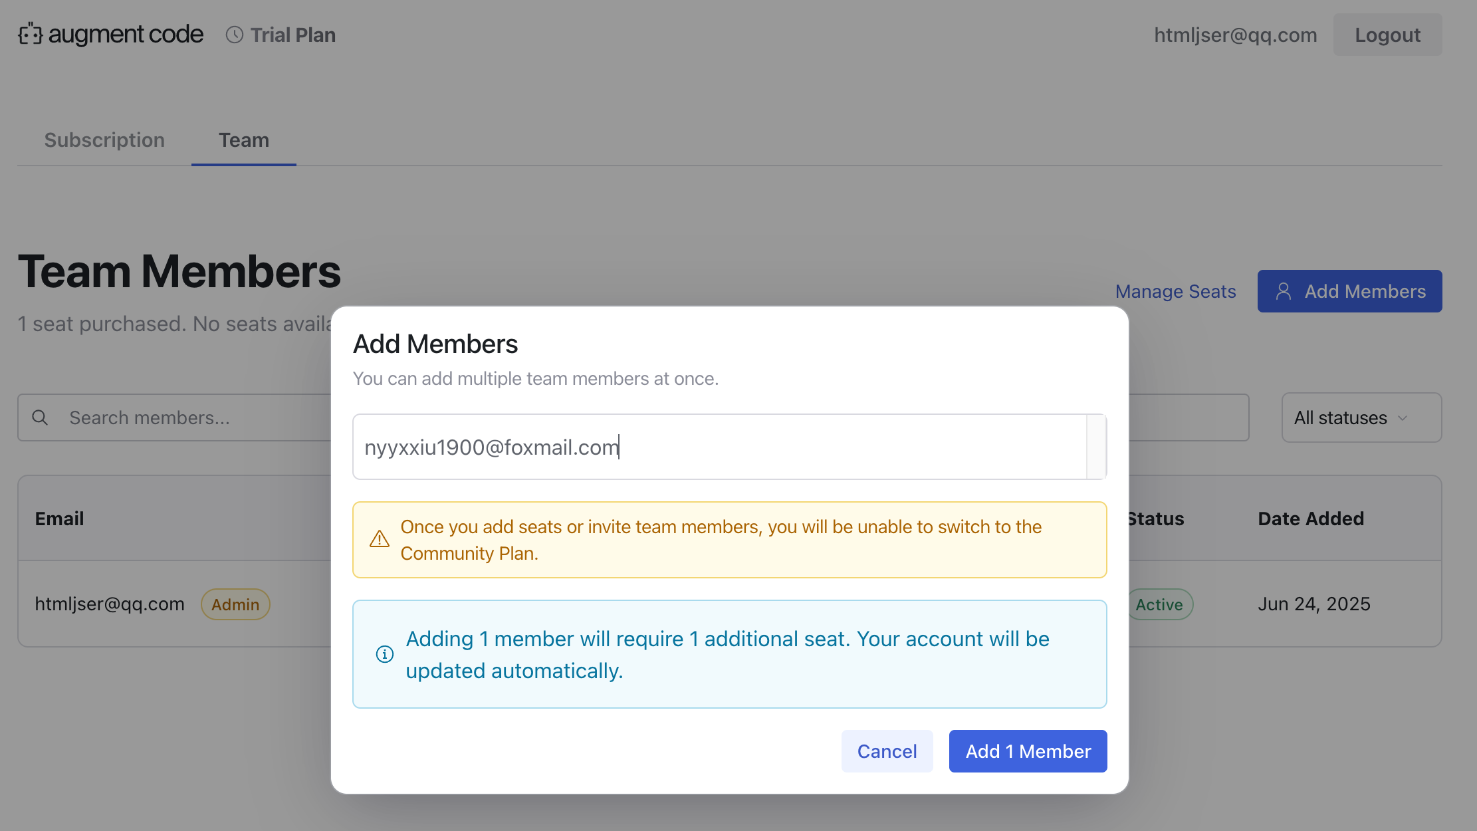The height and width of the screenshot is (831, 1477).
Task: Click the Date Added column header
Action: coord(1310,519)
